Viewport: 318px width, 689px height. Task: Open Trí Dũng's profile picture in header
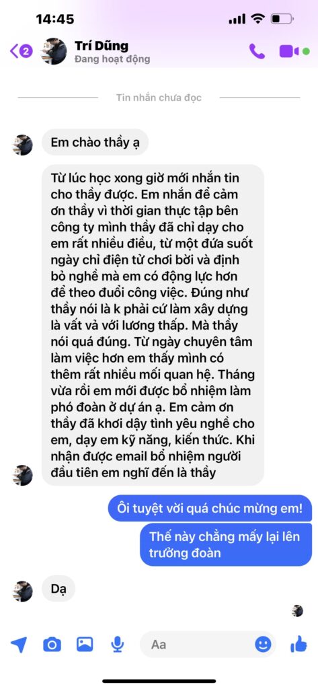pyautogui.click(x=54, y=51)
